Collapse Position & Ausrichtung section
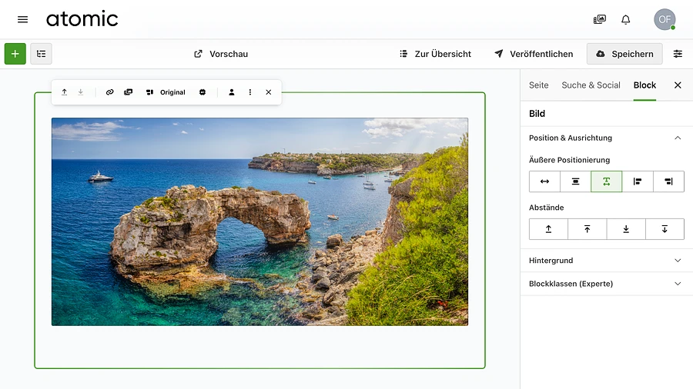693x389 pixels. point(678,138)
